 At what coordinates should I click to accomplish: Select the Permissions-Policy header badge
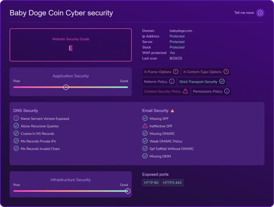[x=211, y=92]
